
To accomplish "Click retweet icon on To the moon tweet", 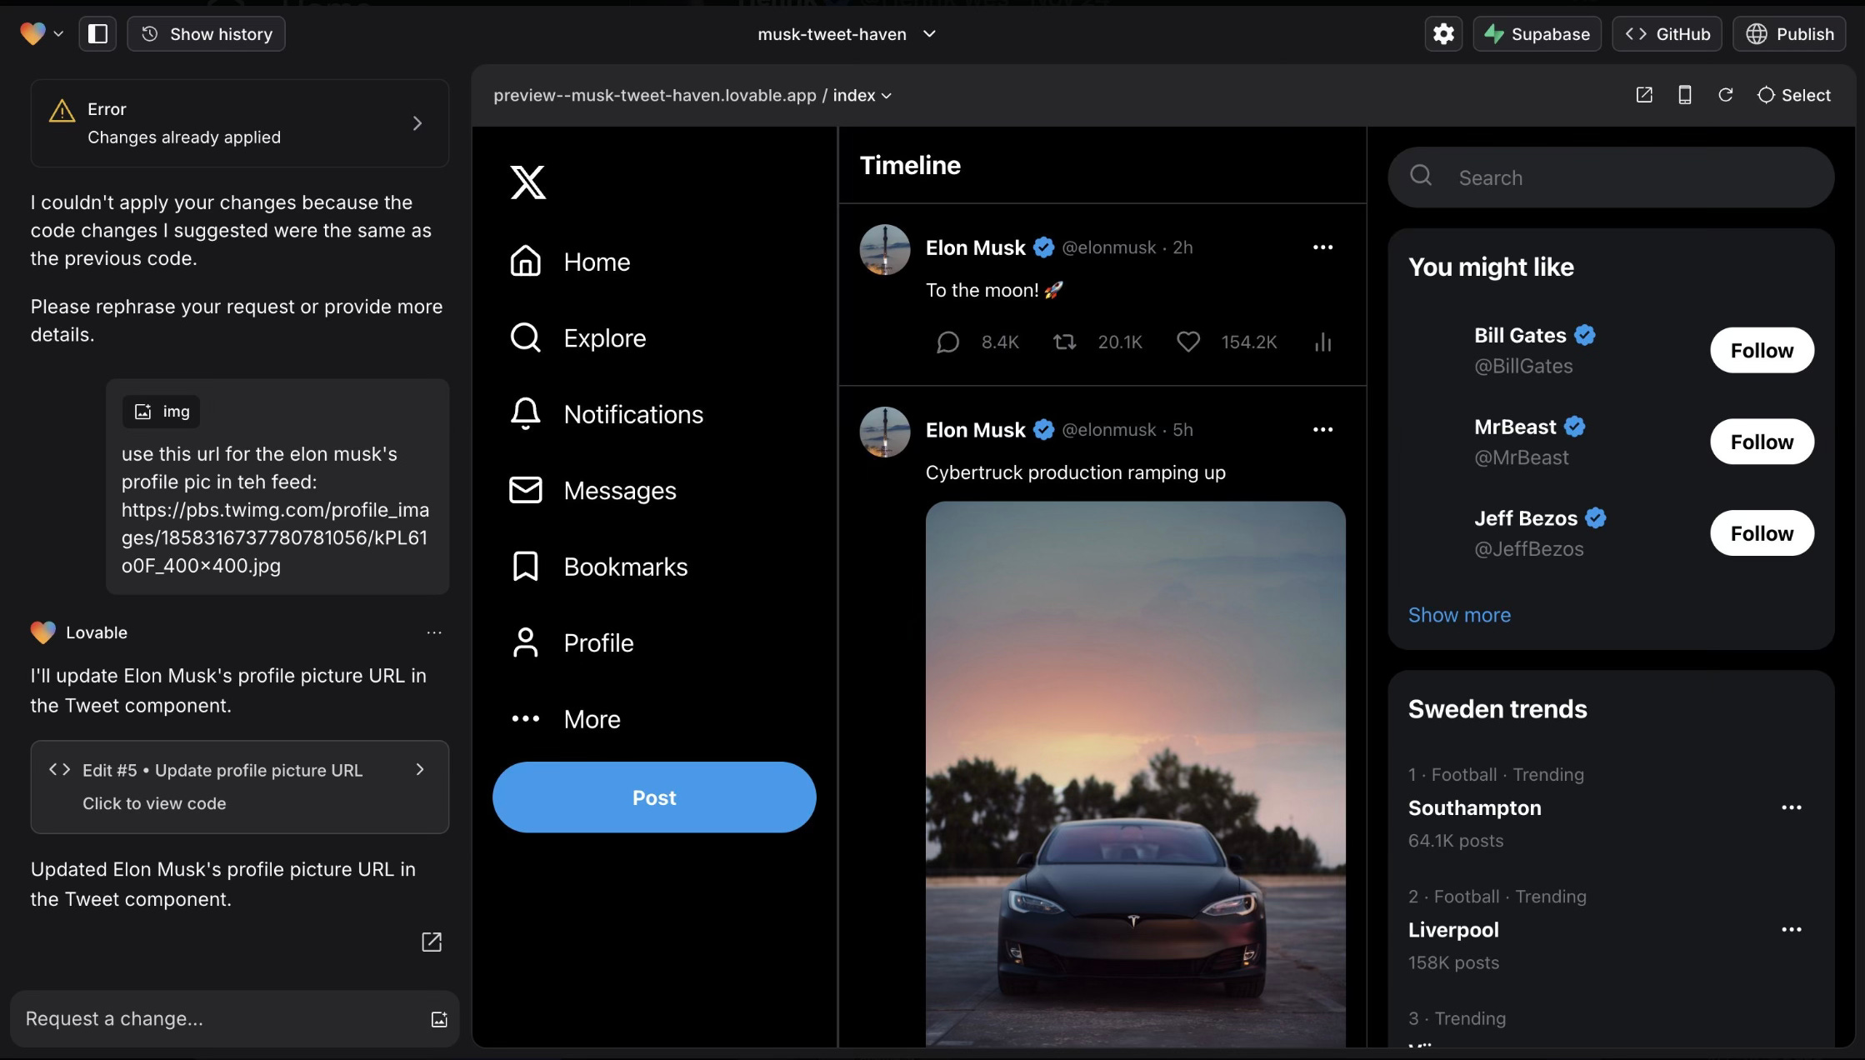I will tap(1064, 342).
